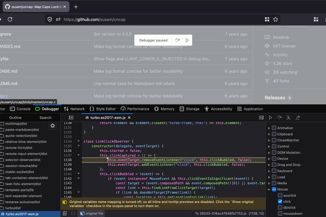Click the debugger Step In button
Screen dimensions: 326x217
click(289, 118)
